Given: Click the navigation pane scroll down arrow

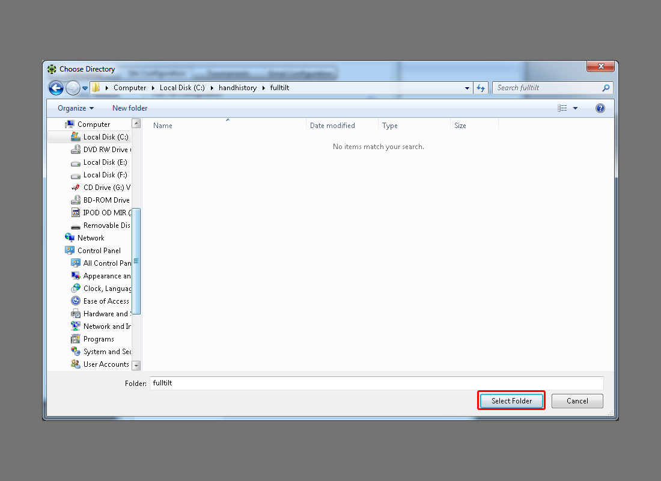Looking at the screenshot, I should pyautogui.click(x=136, y=365).
